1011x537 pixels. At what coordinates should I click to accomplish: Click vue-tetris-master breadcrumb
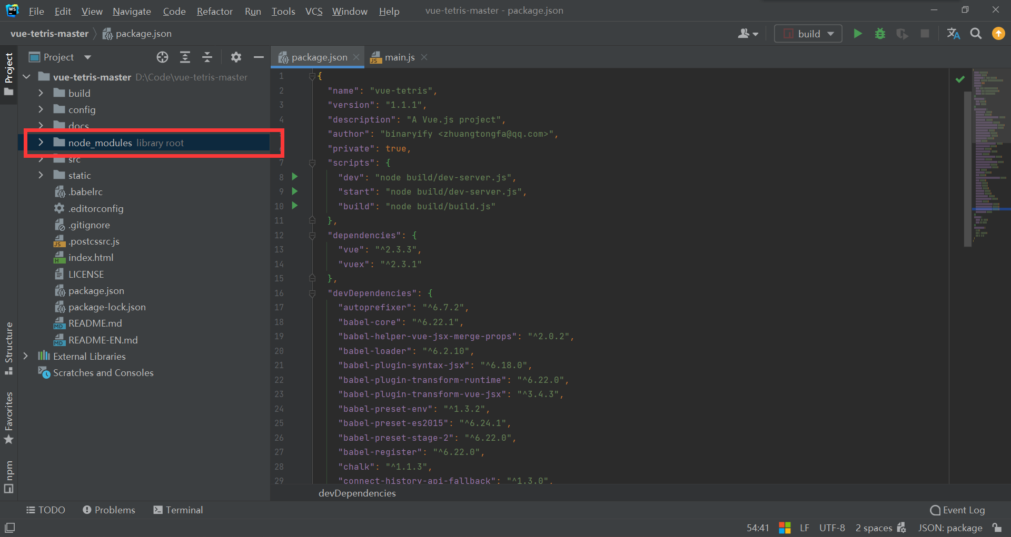(49, 34)
